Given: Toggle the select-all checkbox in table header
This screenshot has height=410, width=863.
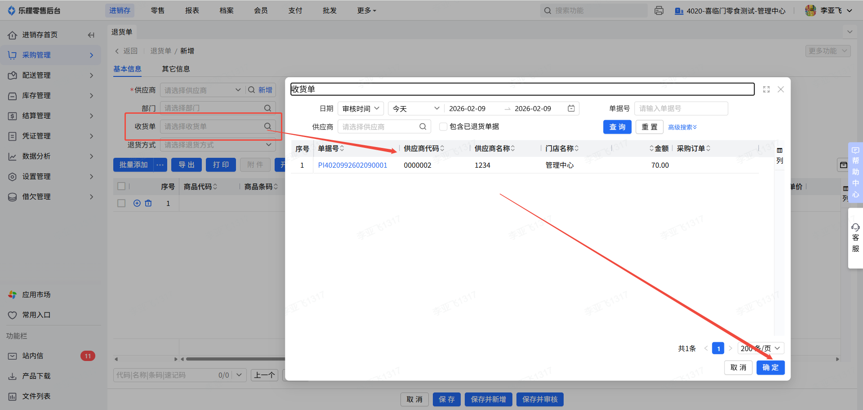Looking at the screenshot, I should click(121, 186).
